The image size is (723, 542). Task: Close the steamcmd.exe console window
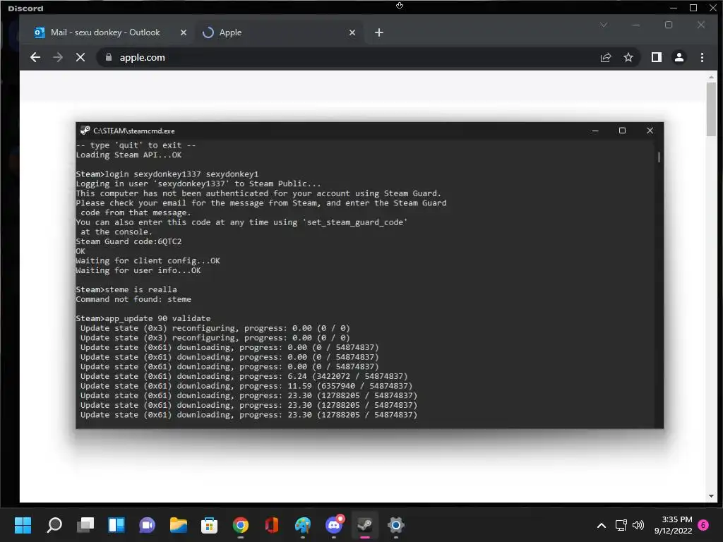coord(650,131)
